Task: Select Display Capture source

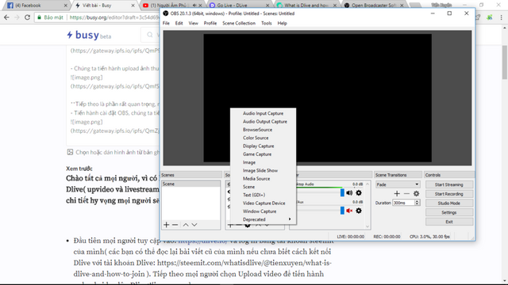Action: click(263, 146)
